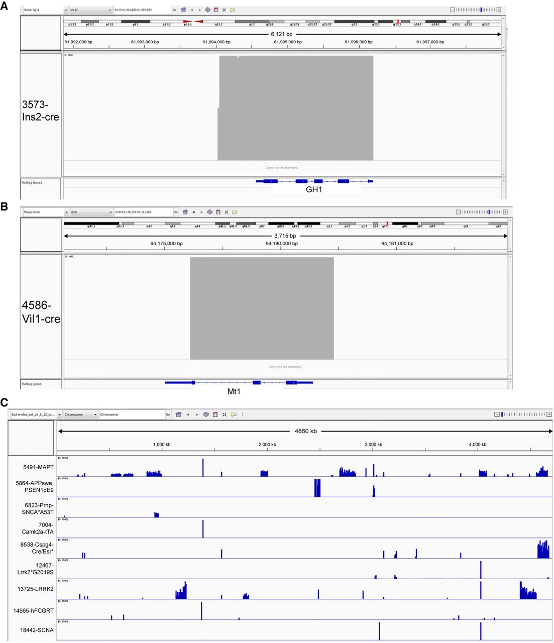This screenshot has width=554, height=643.
Task: Click the forward arrow in panel A toolbar
Action: (x=199, y=10)
